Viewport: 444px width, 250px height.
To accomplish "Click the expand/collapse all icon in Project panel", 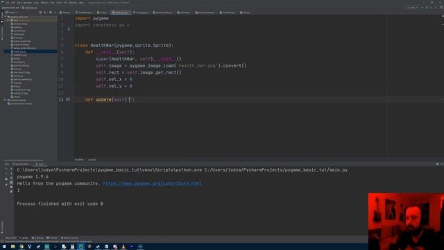I will coord(45,12).
